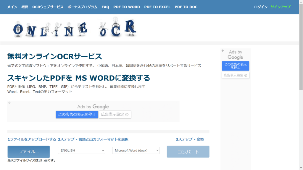Click the ファイル... upload button
The width and height of the screenshot is (303, 170).
point(29,152)
